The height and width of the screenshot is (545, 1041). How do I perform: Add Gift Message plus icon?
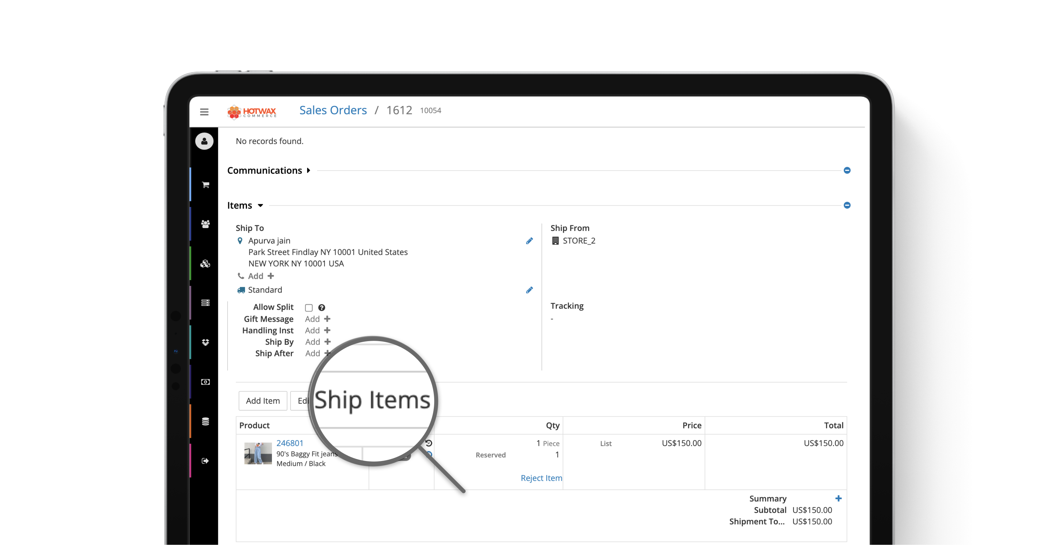(327, 319)
